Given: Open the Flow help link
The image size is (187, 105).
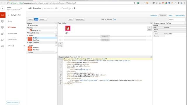Looking at the screenshot, I should (x=114, y=19).
